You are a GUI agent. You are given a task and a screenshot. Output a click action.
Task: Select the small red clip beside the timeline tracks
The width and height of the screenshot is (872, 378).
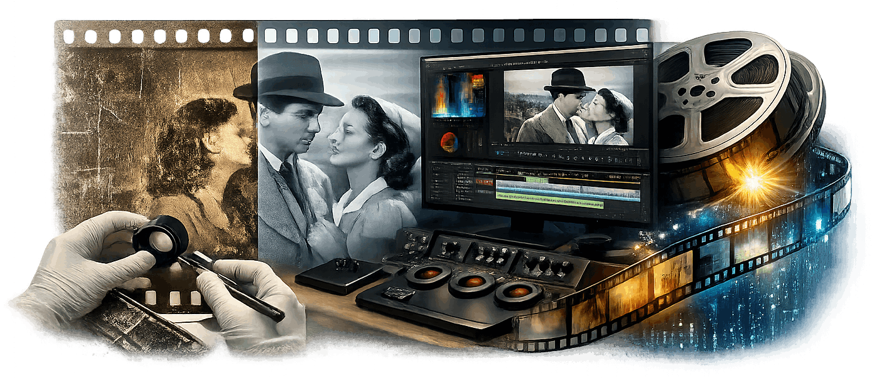[485, 182]
